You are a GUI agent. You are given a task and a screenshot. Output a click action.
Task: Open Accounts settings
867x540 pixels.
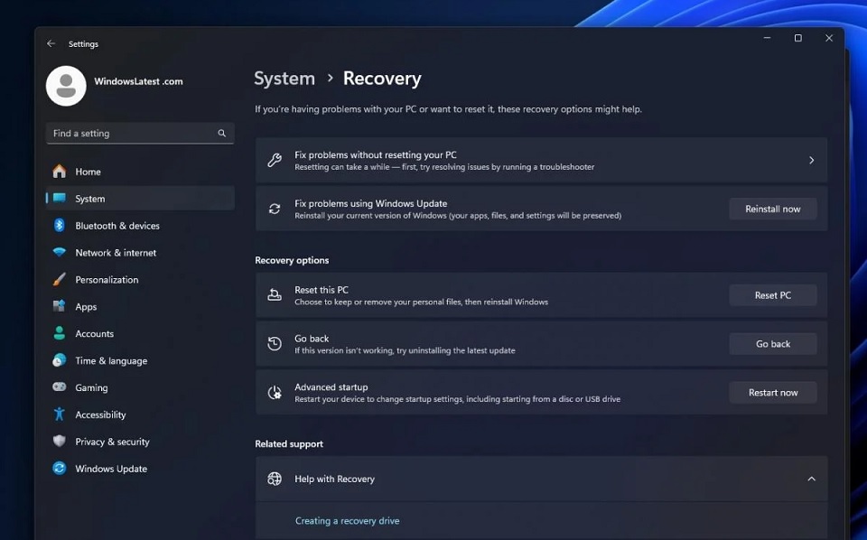[140, 334]
